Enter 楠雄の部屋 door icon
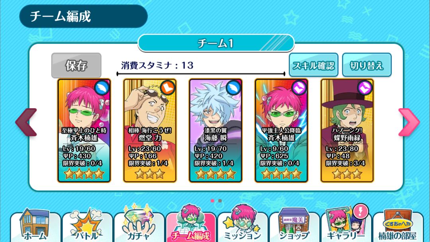 398,225
